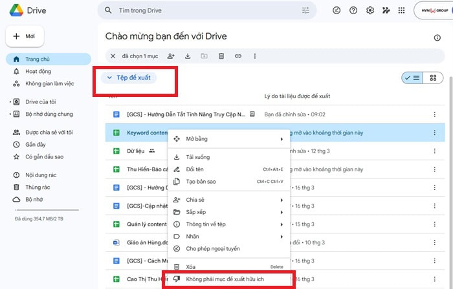Click the copy link icon in toolbar
Image resolution: width=453 pixels, height=289 pixels.
(x=238, y=56)
